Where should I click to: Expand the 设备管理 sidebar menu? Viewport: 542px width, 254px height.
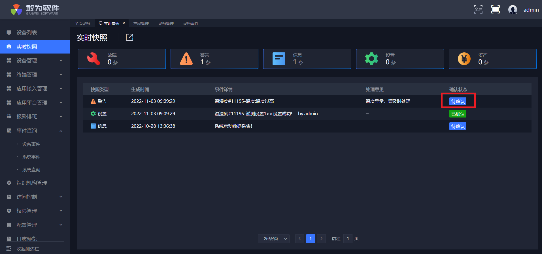(x=35, y=61)
